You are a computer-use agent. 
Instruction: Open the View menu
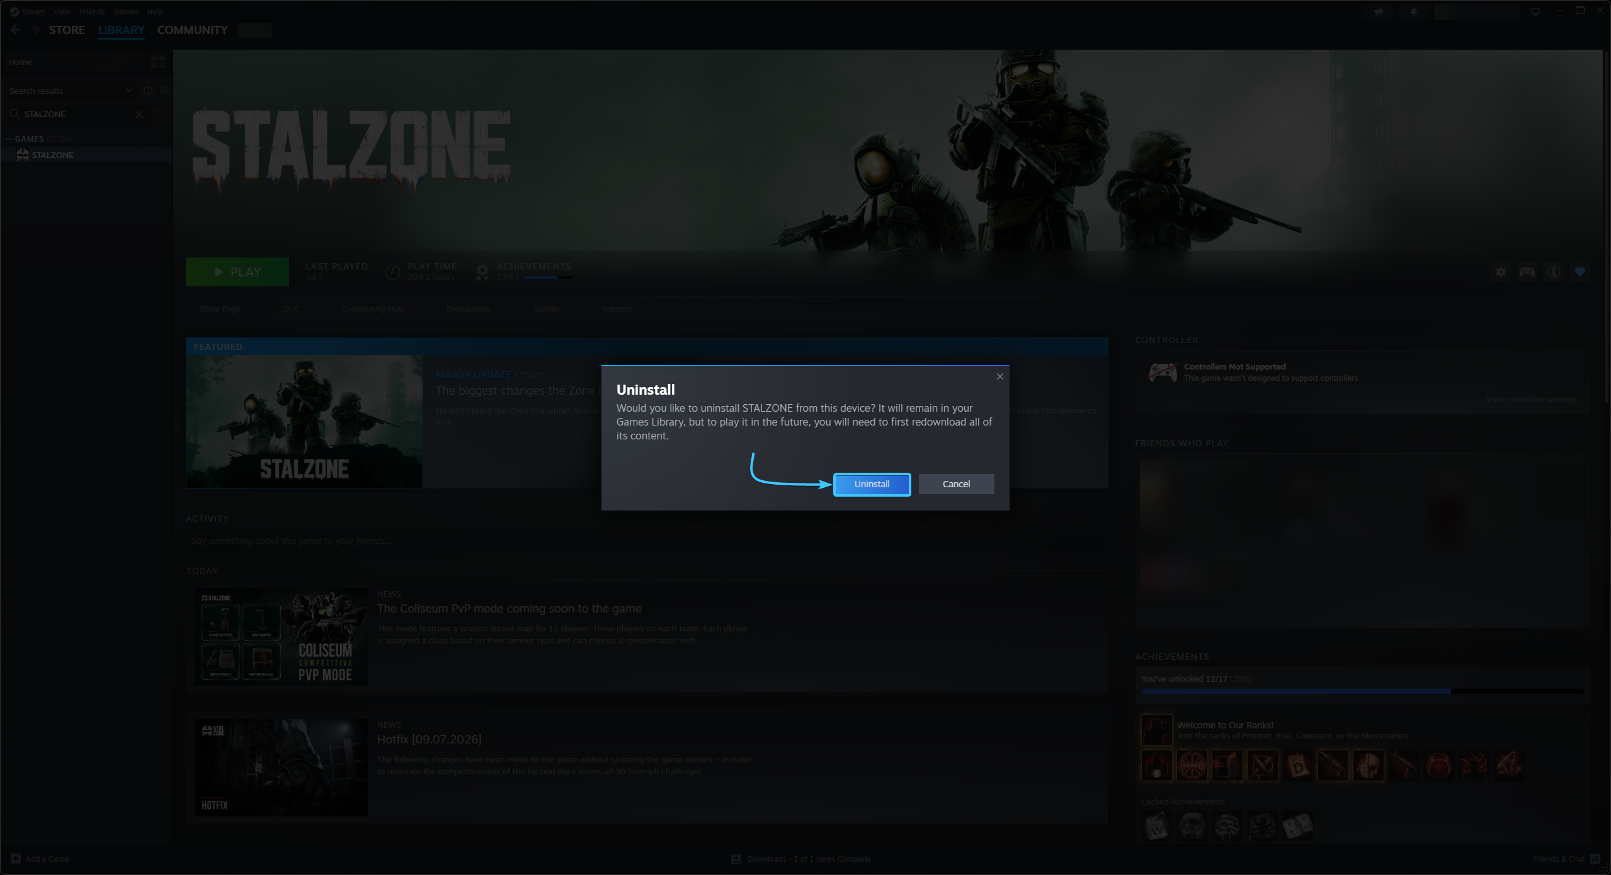click(x=62, y=11)
